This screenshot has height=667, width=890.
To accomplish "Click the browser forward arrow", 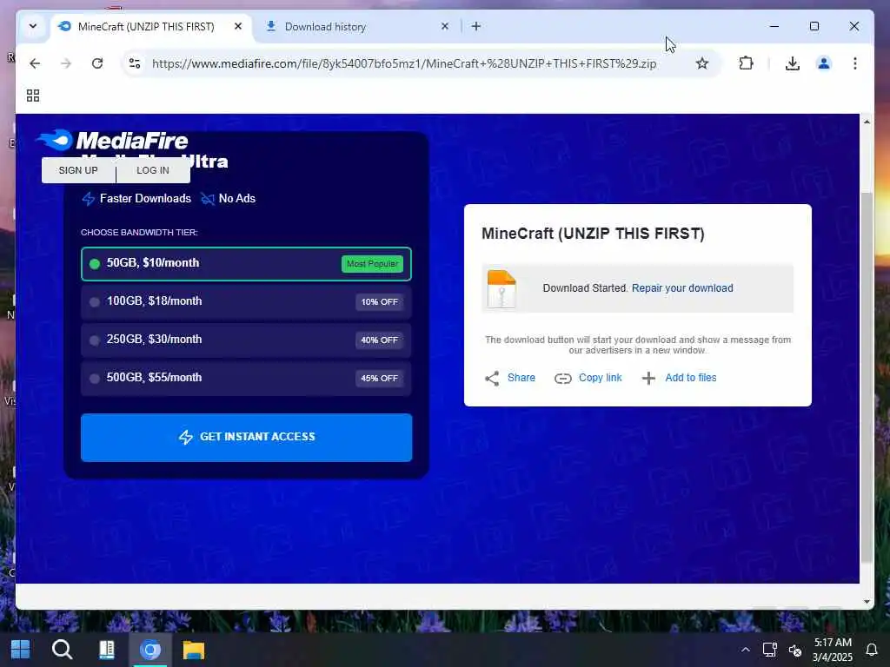I will point(66,63).
